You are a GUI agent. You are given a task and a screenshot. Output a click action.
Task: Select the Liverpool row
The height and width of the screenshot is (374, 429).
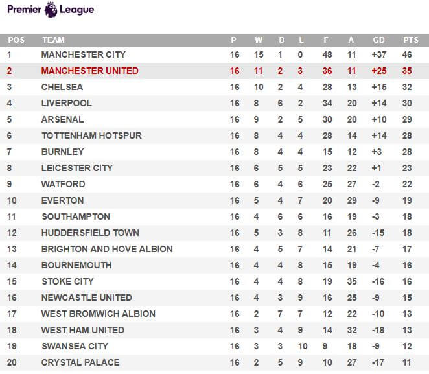click(x=214, y=103)
